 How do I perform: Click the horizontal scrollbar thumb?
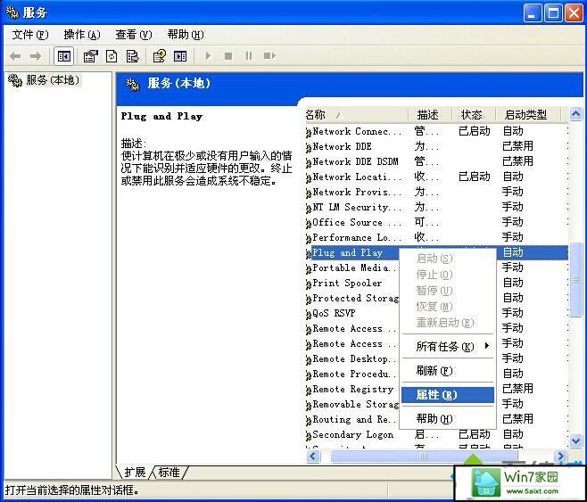pyautogui.click(x=424, y=456)
